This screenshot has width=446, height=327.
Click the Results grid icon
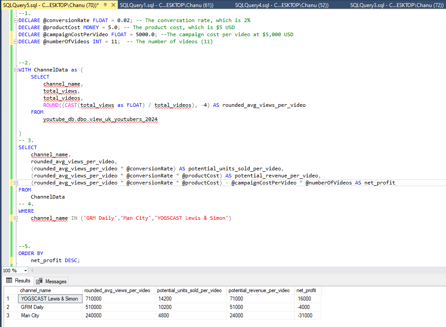(9, 280)
